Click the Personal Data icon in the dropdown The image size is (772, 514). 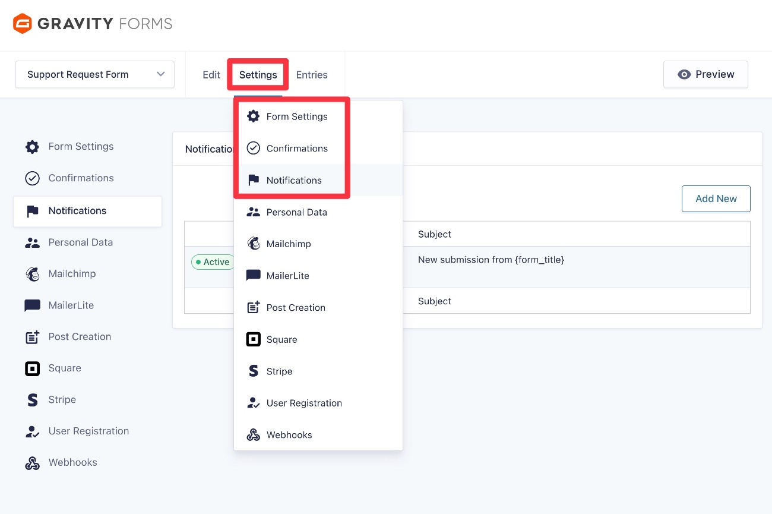(254, 212)
